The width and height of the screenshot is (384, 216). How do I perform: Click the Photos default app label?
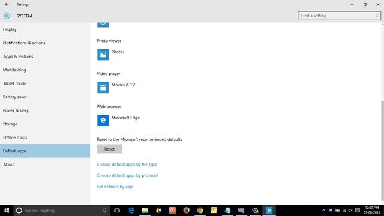pos(118,52)
